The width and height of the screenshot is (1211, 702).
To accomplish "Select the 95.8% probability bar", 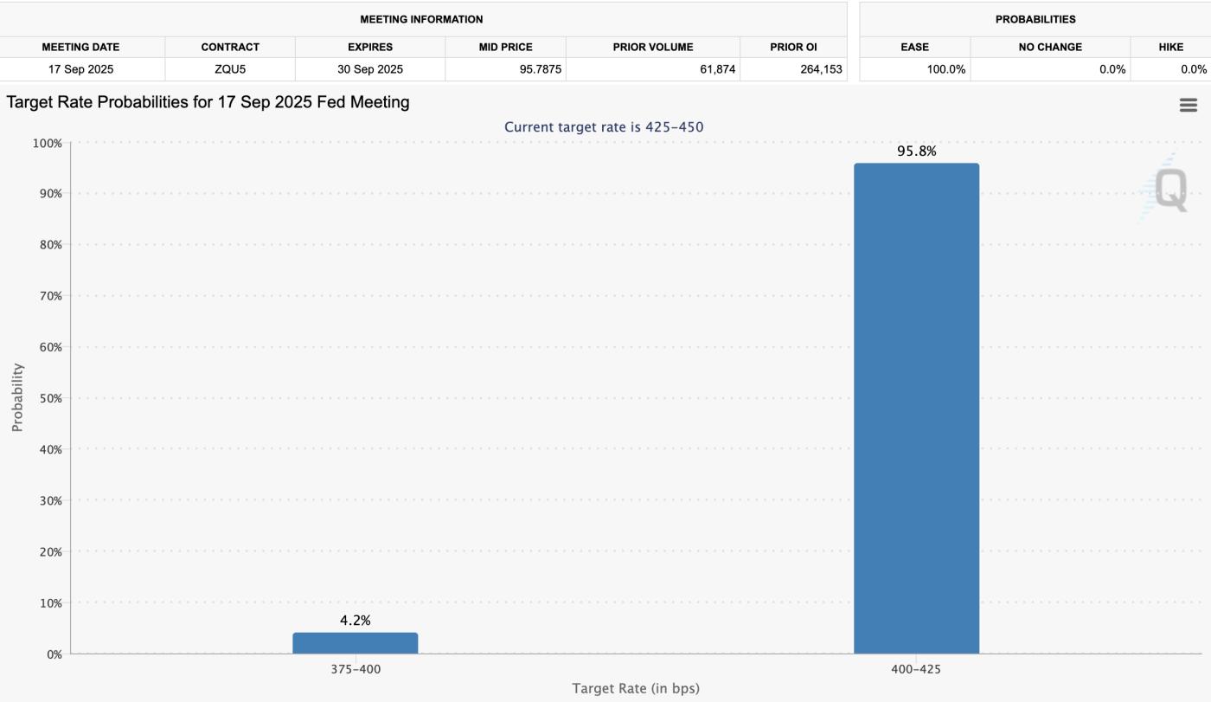I will tap(917, 407).
